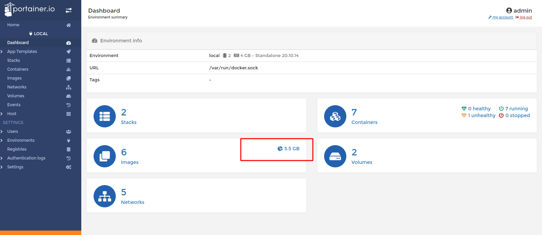Open the Images tile label link
This screenshot has height=235, width=542.
click(x=130, y=162)
